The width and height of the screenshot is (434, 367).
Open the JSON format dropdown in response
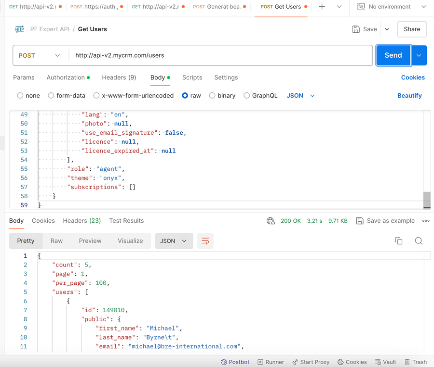tap(174, 241)
